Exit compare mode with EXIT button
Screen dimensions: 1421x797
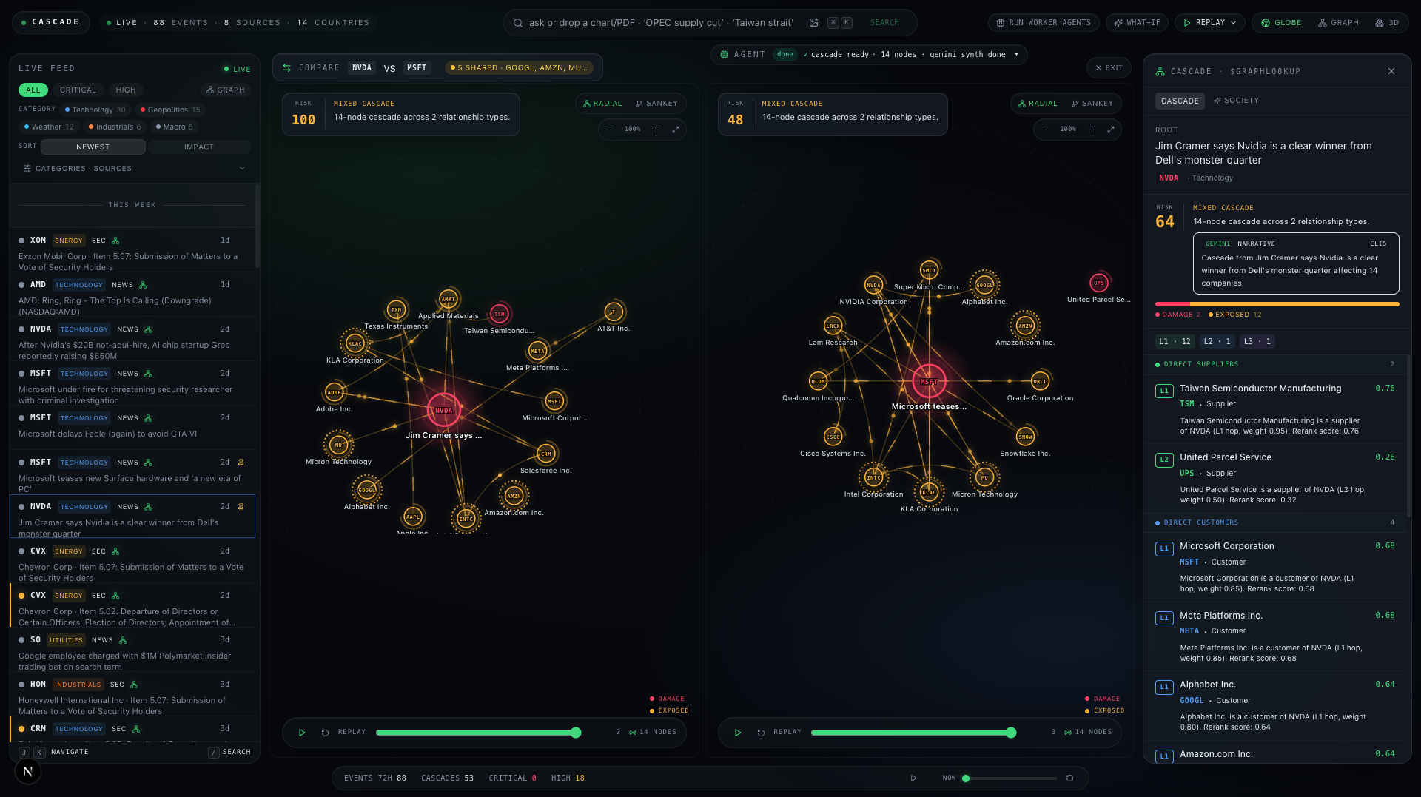tap(1109, 68)
